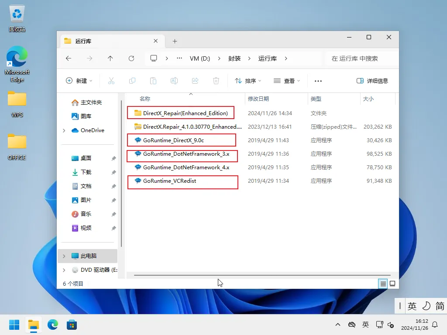The width and height of the screenshot is (447, 335).
Task: Unpin 桌面 using its pin icon
Action: pos(114,158)
